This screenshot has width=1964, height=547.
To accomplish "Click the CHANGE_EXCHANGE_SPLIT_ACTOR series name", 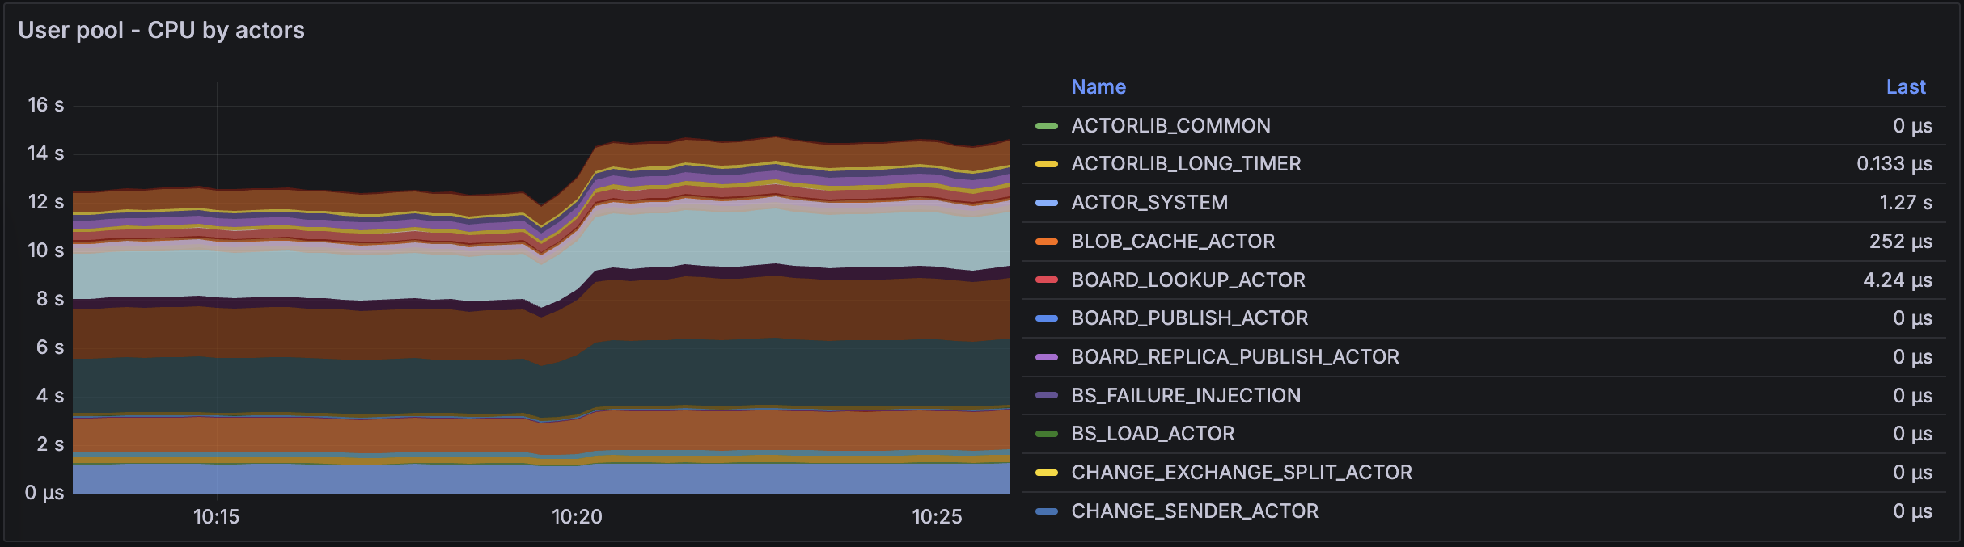I will pos(1241,473).
